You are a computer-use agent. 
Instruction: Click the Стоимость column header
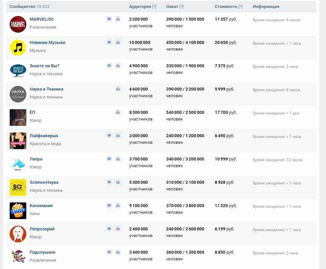(226, 6)
